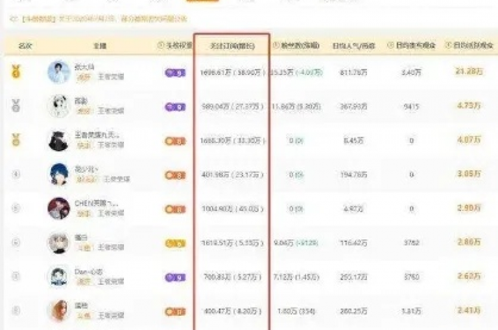Select the active viewers value 4.73万

pos(469,105)
